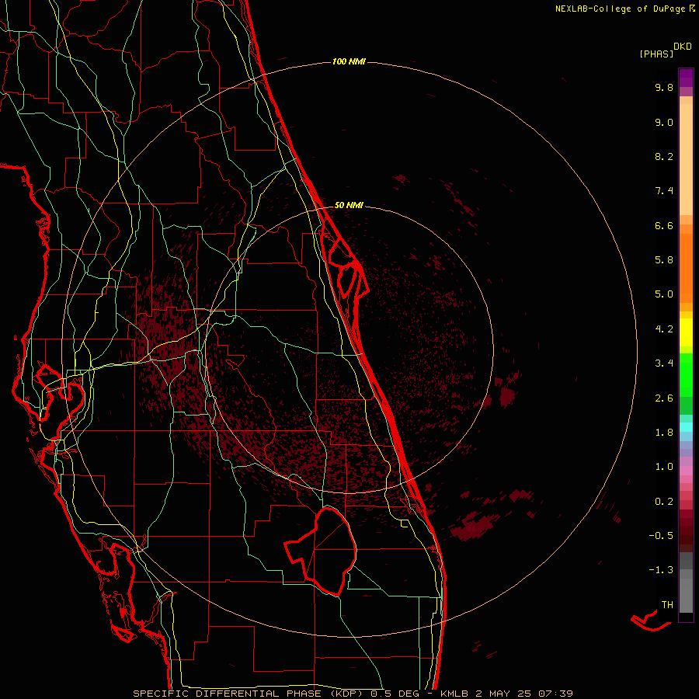Screen dimensions: 699x699
Task: Click the "50 NMI" range ring label
Action: [x=349, y=205]
